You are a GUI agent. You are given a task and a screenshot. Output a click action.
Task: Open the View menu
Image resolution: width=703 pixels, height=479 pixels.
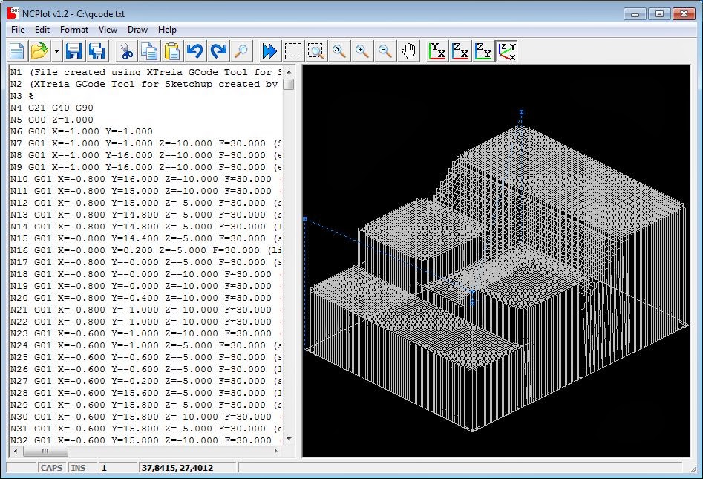(108, 29)
